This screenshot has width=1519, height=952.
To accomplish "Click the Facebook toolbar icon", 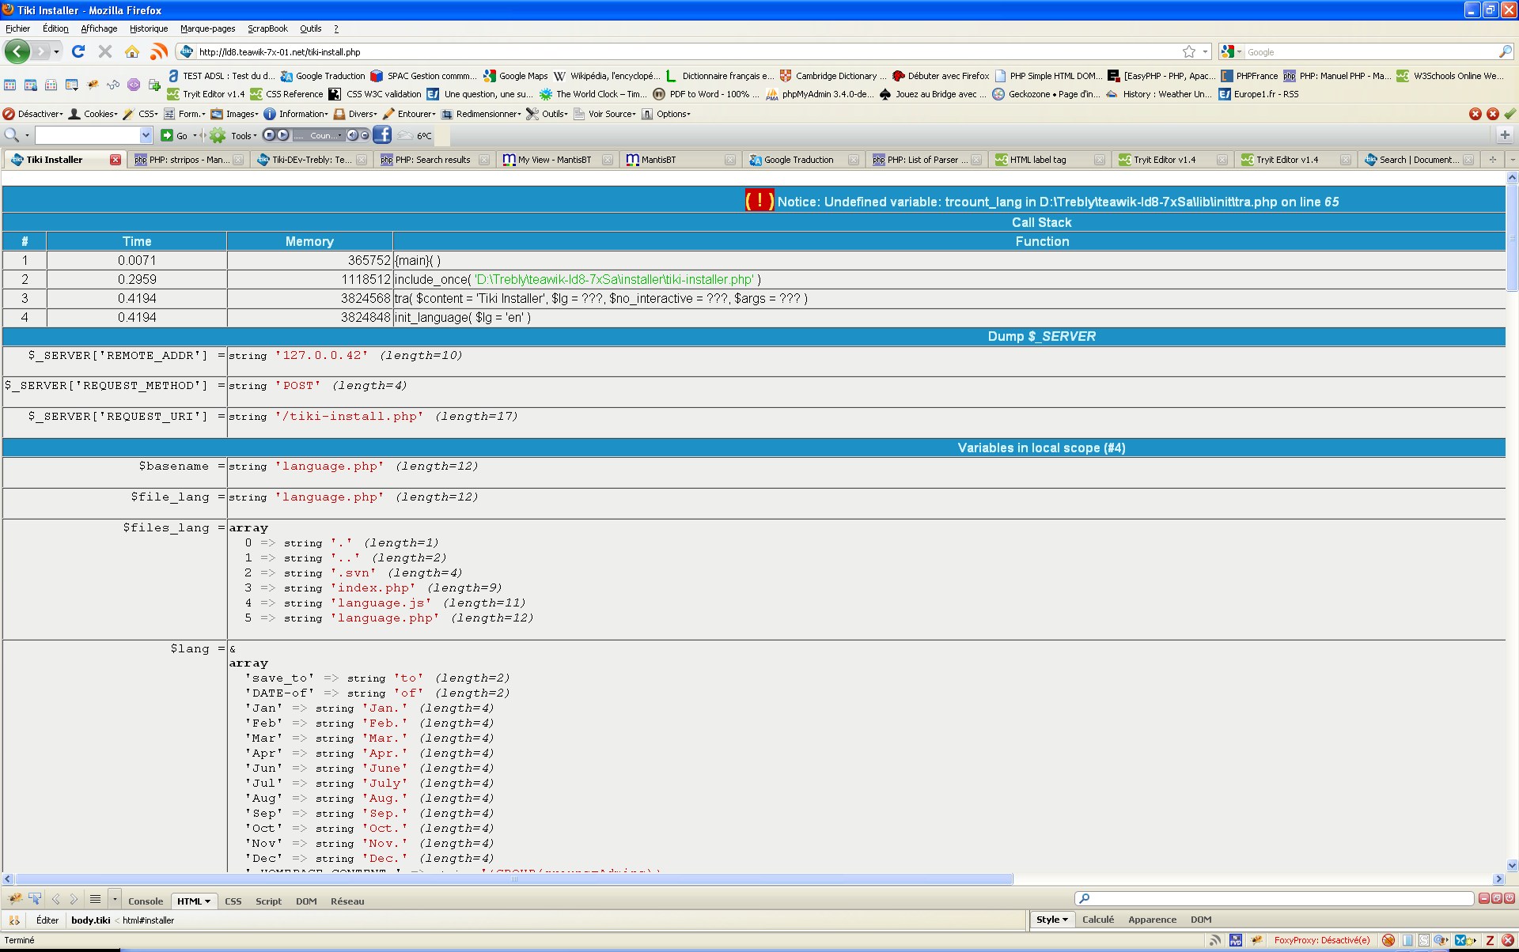I will click(382, 135).
